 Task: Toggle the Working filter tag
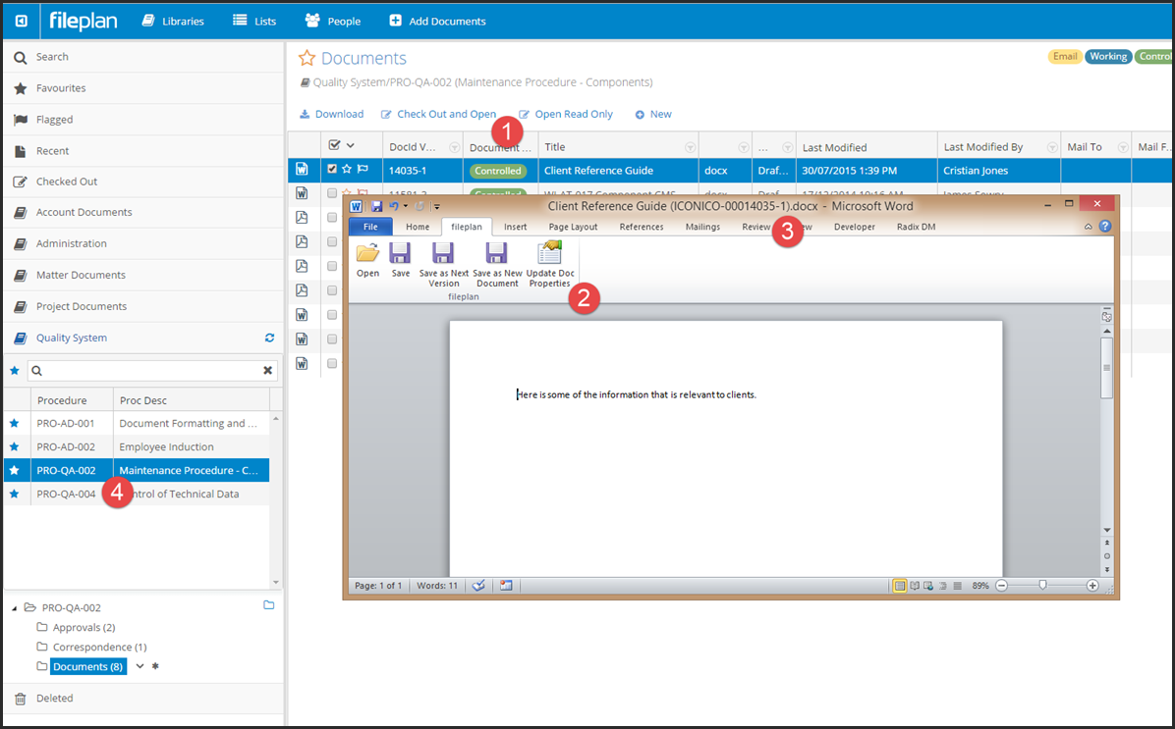point(1108,56)
